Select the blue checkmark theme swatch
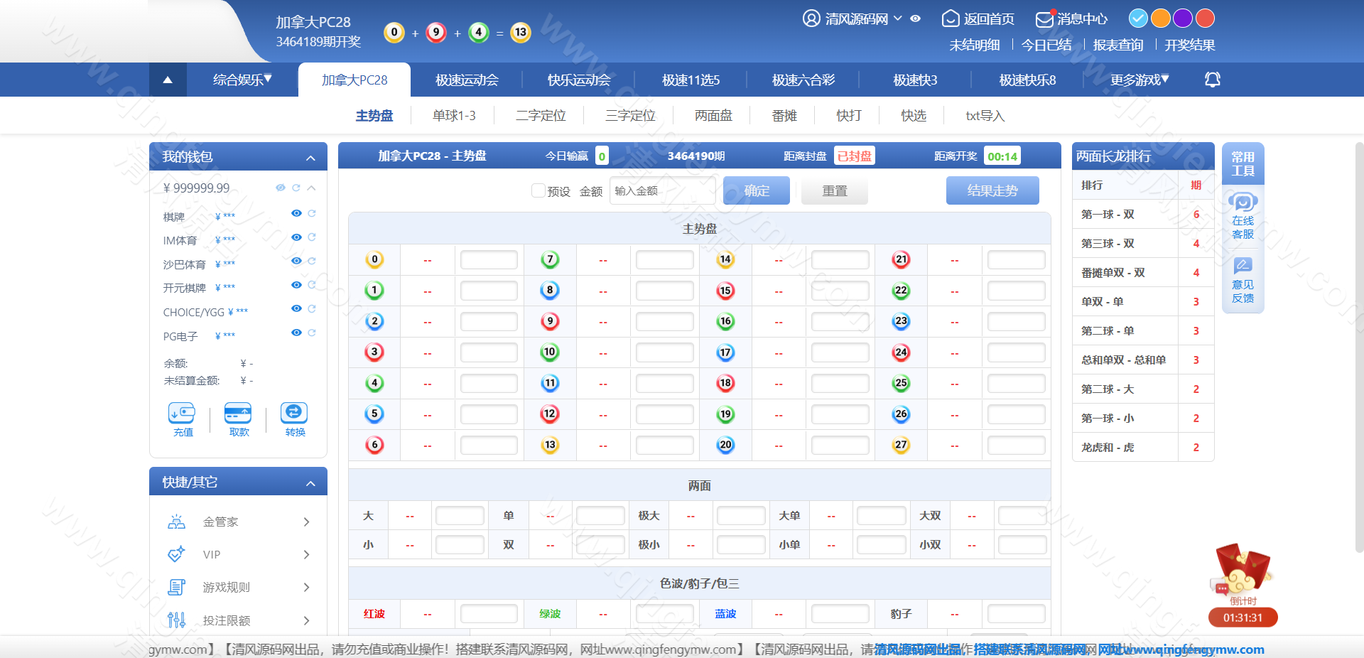Viewport: 1364px width, 658px height. pos(1138,18)
